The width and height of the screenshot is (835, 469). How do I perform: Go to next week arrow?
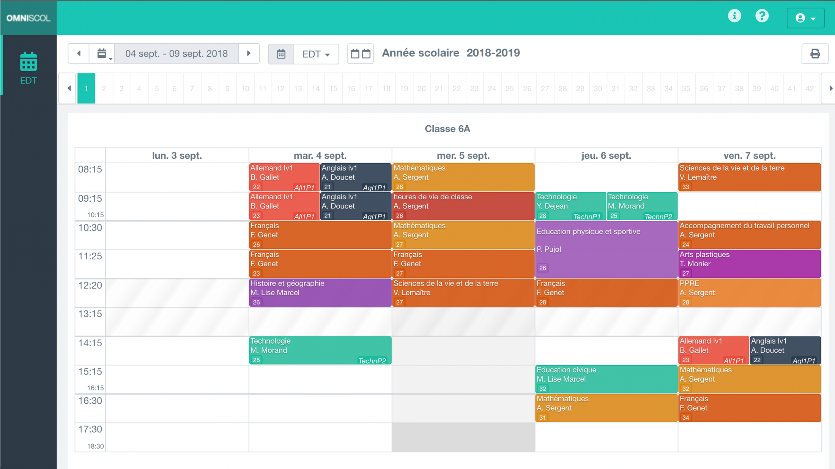(x=249, y=54)
